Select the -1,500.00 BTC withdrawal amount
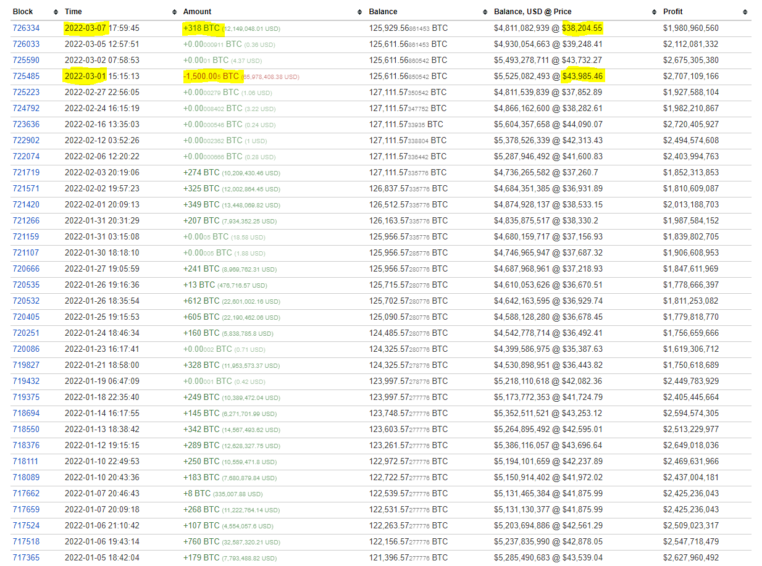762x566 pixels. (x=211, y=77)
